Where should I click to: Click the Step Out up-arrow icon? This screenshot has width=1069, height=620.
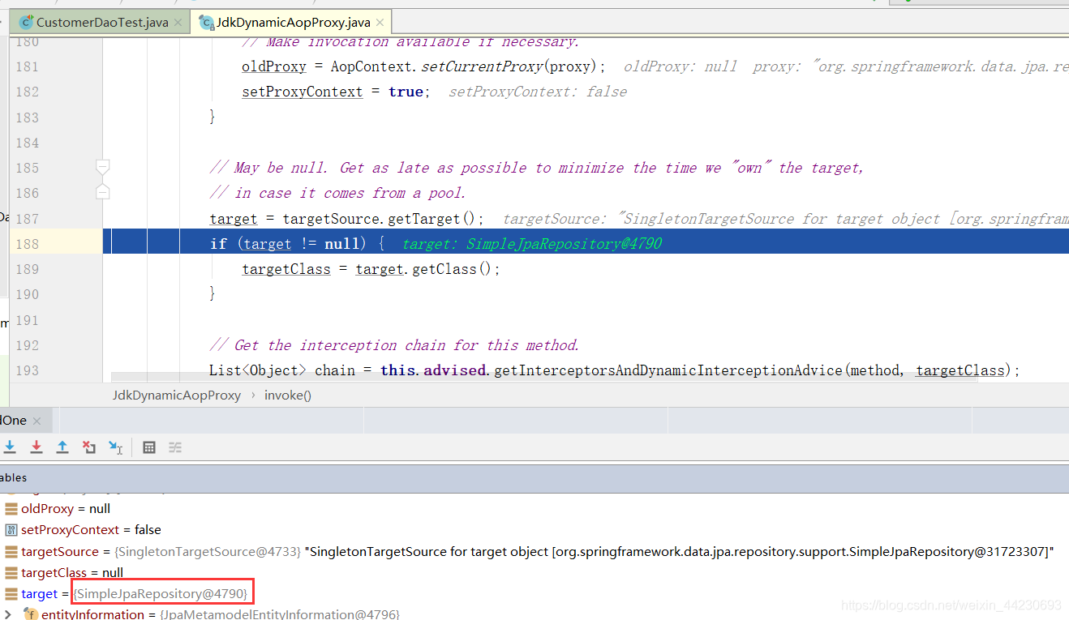pos(62,447)
